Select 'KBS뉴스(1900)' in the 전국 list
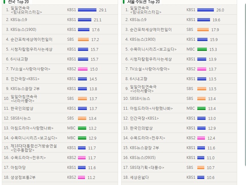 [x=23, y=30]
